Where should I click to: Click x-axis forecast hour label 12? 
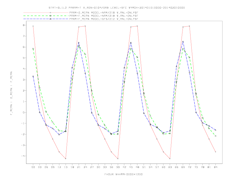[59, 167]
